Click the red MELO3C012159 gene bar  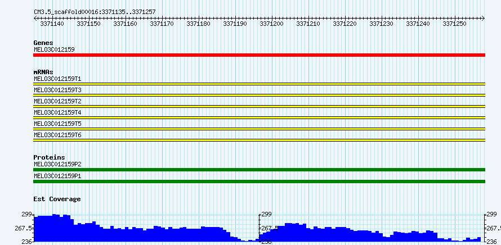click(x=259, y=55)
